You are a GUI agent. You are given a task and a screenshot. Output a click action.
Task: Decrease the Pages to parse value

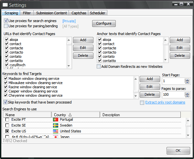pos(188,96)
